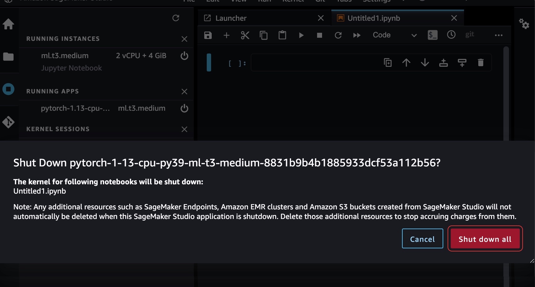Click the ml.t3.medium label in the pytorch app row
Screen dimensions: 535x287
coord(142,108)
